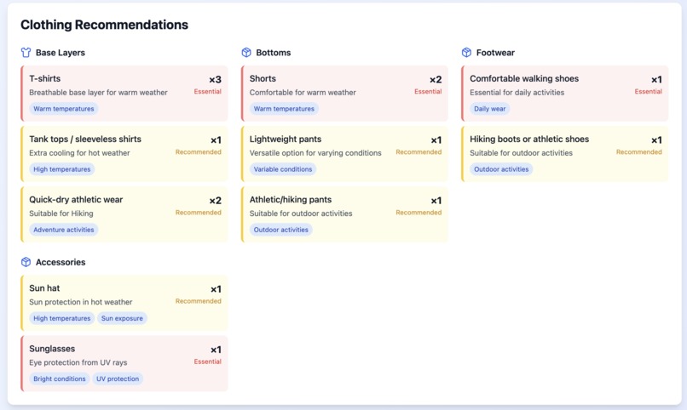Click the ×3 quantity on T-shirts
This screenshot has width=687, height=410.
[x=215, y=80]
